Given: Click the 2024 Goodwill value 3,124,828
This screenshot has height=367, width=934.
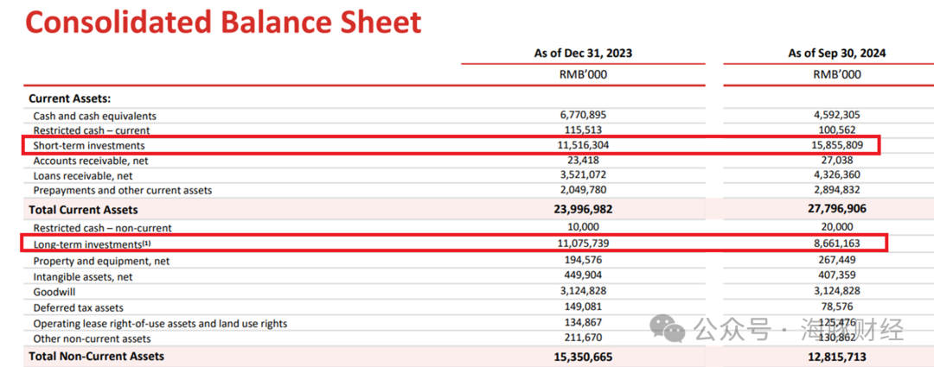Looking at the screenshot, I should (837, 292).
